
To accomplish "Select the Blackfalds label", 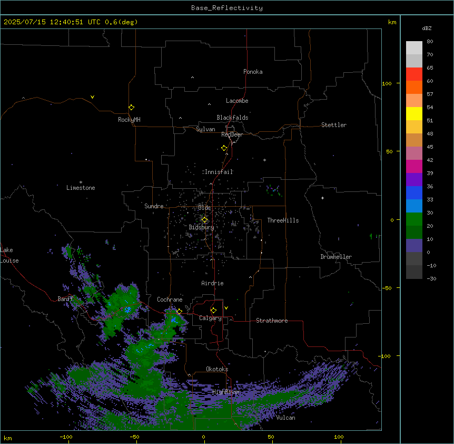I will click(x=232, y=118).
